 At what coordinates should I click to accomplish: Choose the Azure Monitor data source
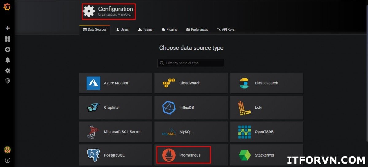[x=115, y=83]
